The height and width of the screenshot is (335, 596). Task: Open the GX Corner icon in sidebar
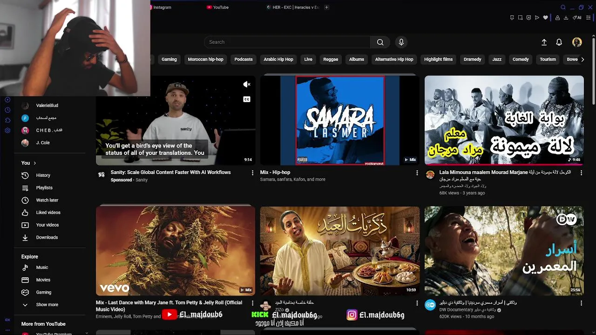pyautogui.click(x=7, y=320)
